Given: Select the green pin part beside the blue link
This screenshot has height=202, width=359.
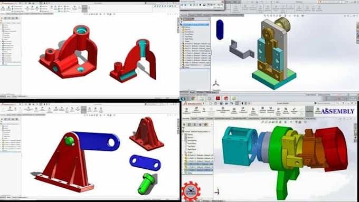Looking at the screenshot, I should tap(146, 184).
